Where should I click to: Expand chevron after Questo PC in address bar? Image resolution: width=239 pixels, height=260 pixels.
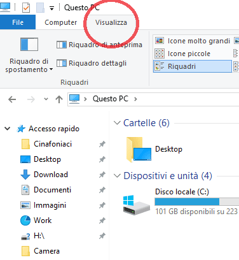135,99
